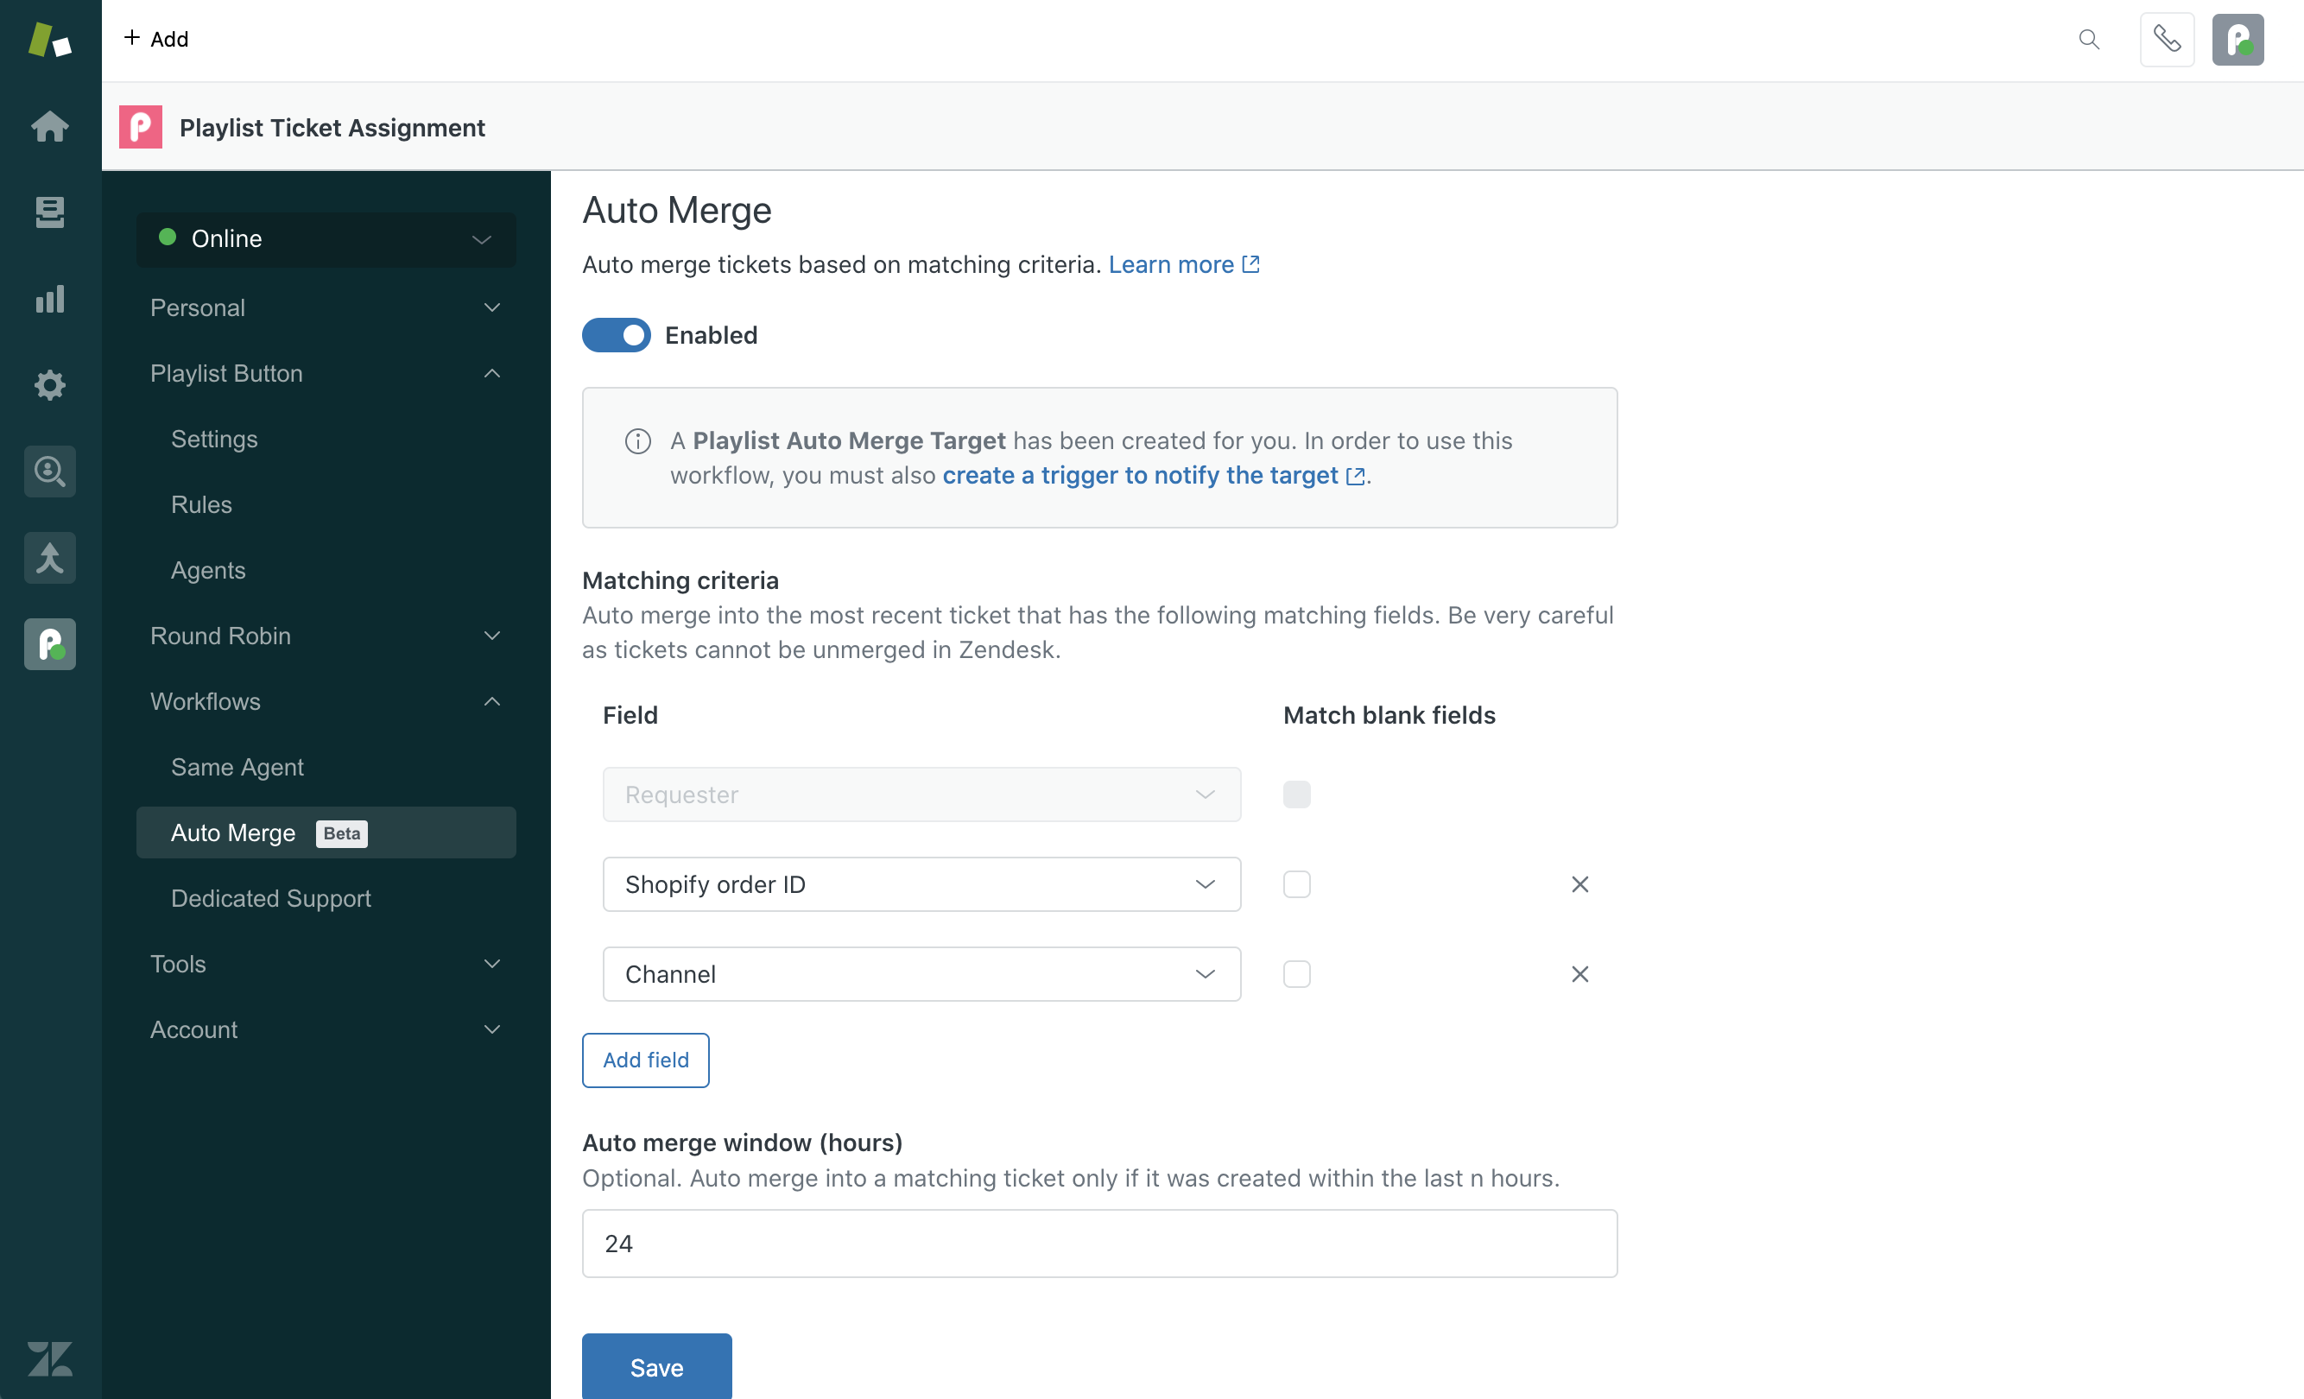Image resolution: width=2304 pixels, height=1399 pixels.
Task: Click the phone/call icon in top-right toolbar
Action: [x=2168, y=38]
